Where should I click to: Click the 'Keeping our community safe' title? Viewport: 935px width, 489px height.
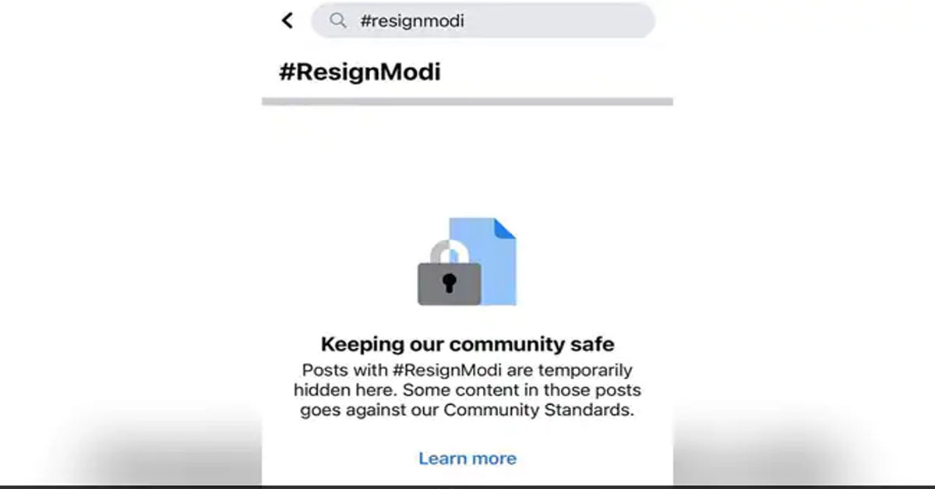tap(467, 343)
